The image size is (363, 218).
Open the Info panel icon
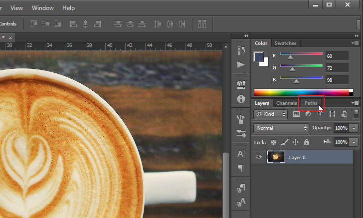tap(241, 99)
